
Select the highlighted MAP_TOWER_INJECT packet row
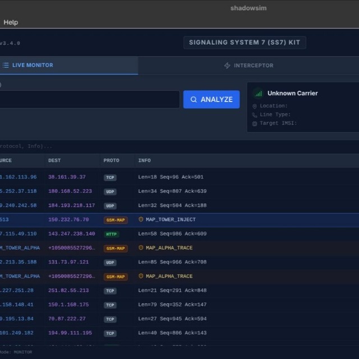click(179, 220)
